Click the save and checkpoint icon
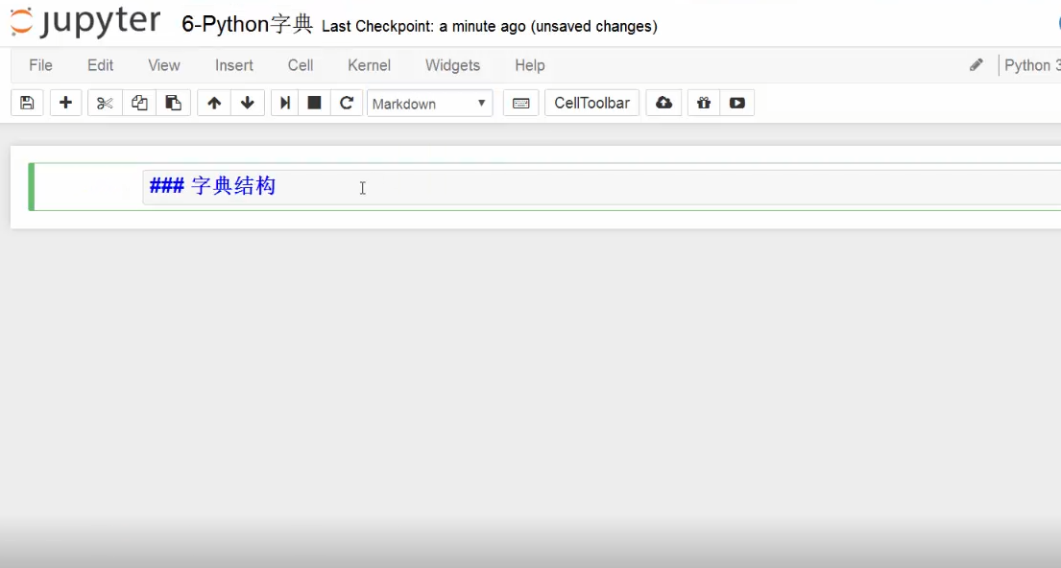The height and width of the screenshot is (568, 1061). coord(27,104)
